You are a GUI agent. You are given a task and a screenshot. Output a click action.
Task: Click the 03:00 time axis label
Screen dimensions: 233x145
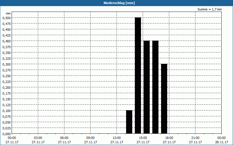[x=38, y=138]
